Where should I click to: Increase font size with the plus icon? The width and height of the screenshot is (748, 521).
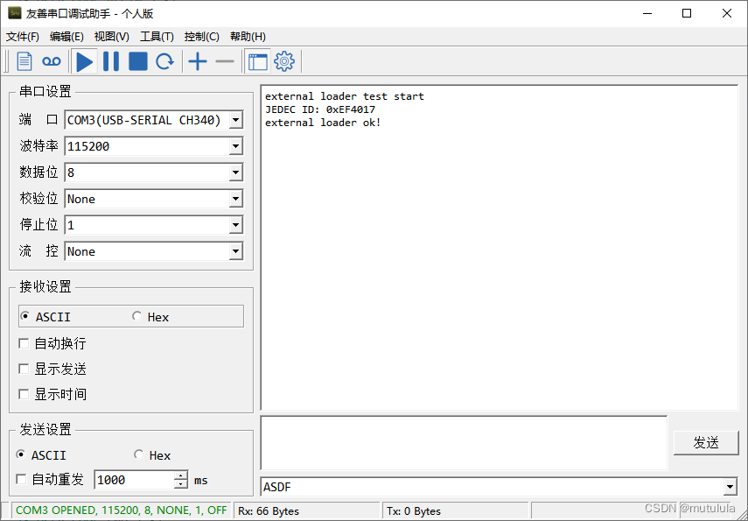pos(196,61)
